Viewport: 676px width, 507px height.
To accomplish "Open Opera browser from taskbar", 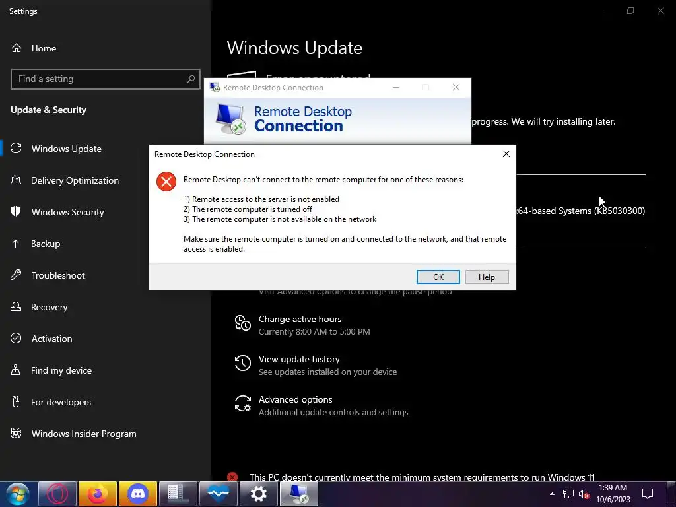I will (x=57, y=494).
